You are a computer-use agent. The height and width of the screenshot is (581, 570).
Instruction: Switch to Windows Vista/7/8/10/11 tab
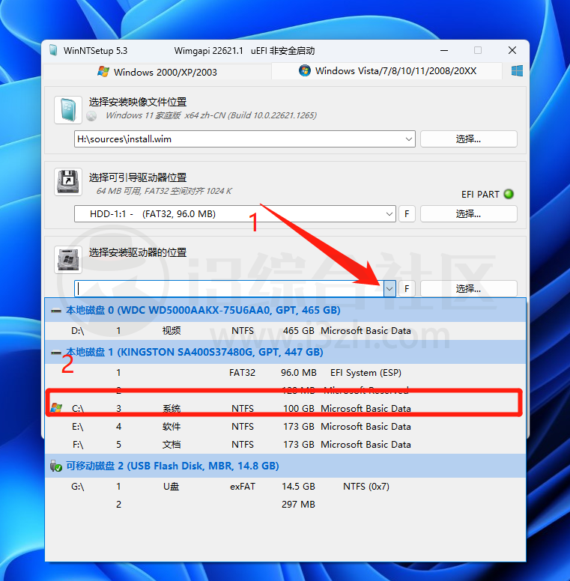pos(387,71)
